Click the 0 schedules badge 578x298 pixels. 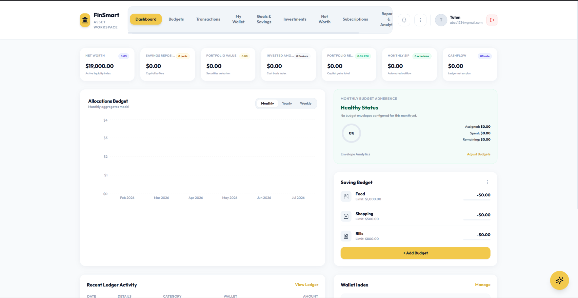pos(422,56)
